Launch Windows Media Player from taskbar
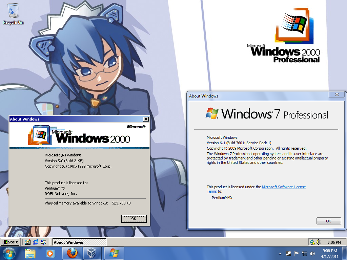This screenshot has height=260, width=347. [x=50, y=253]
